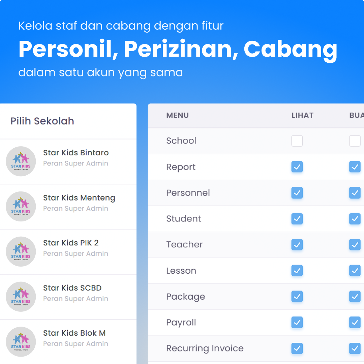Uncheck Recurring Invoice Lihat checkbox

point(297,348)
